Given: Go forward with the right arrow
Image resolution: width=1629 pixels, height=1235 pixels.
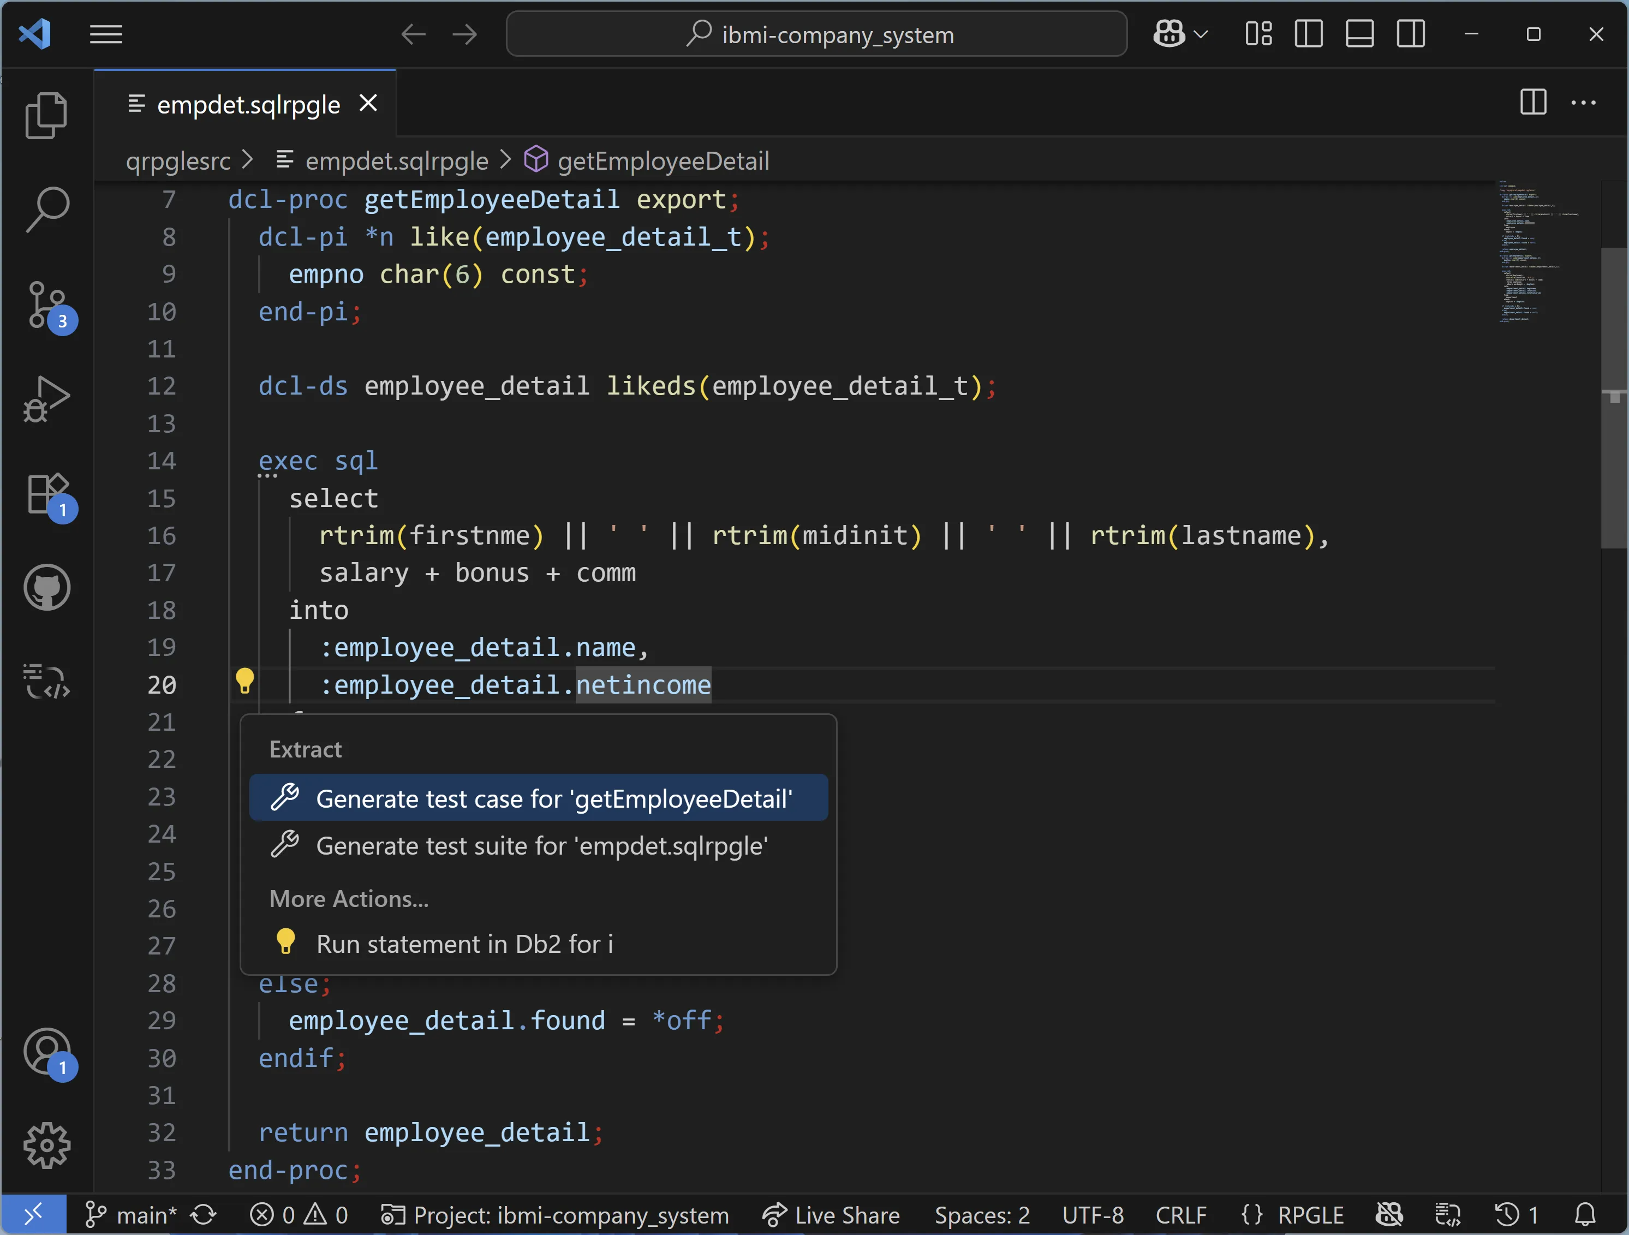Looking at the screenshot, I should tap(465, 34).
